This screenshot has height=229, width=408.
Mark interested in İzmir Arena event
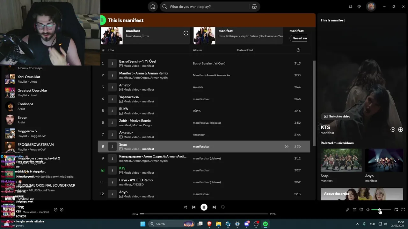186,33
